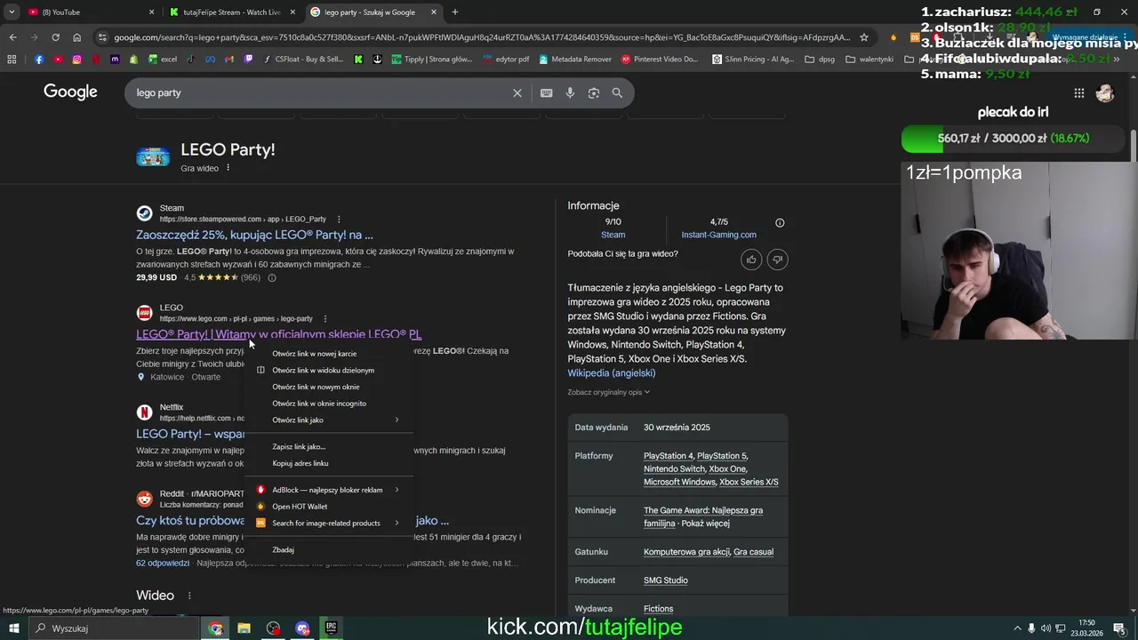Open the Google apps grid

[x=1078, y=92]
